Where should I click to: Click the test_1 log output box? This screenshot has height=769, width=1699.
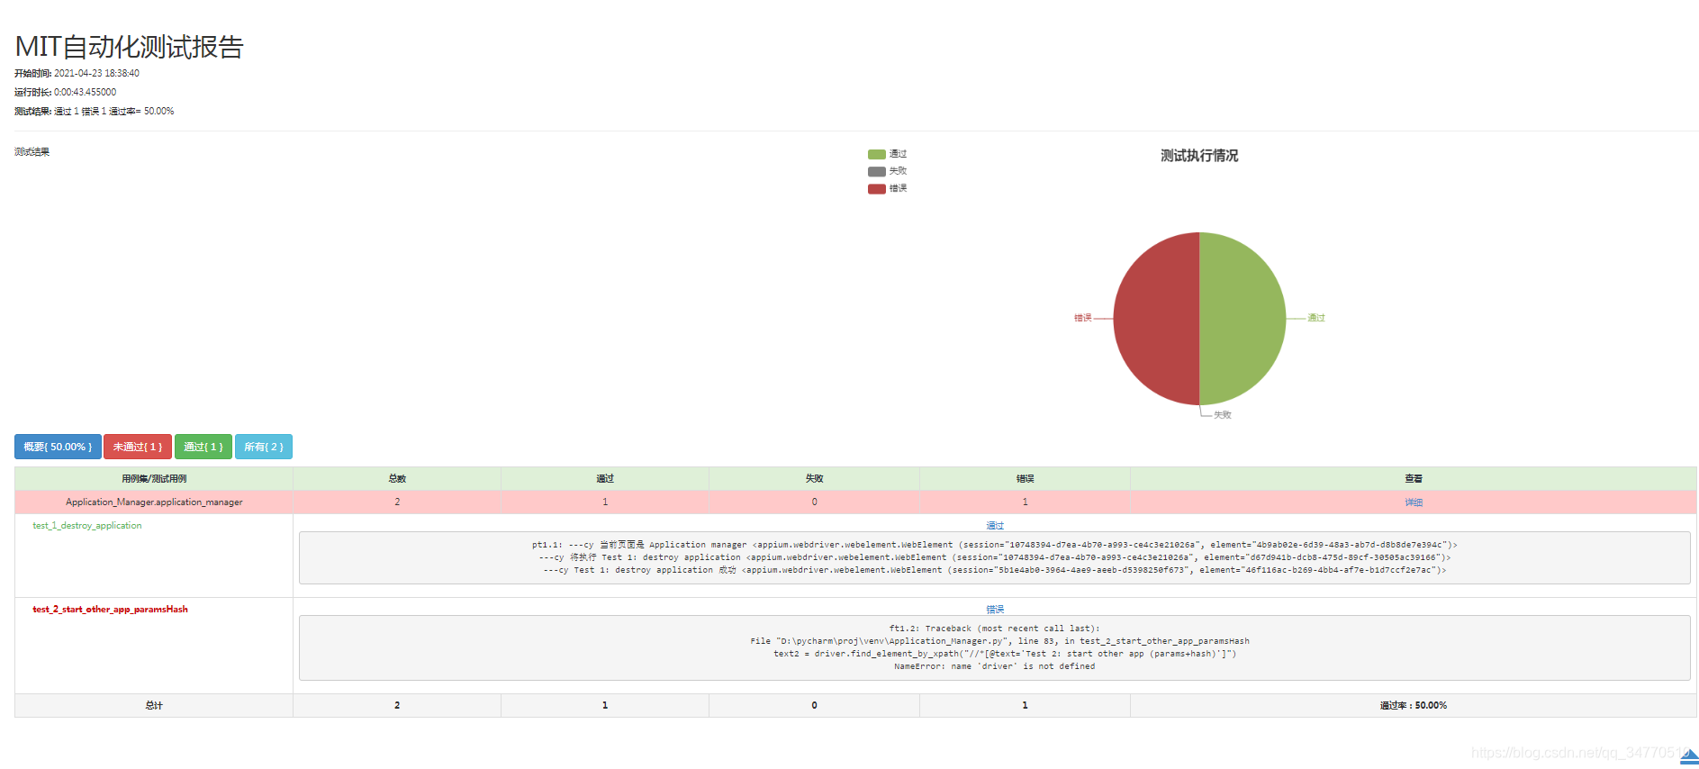tap(995, 558)
